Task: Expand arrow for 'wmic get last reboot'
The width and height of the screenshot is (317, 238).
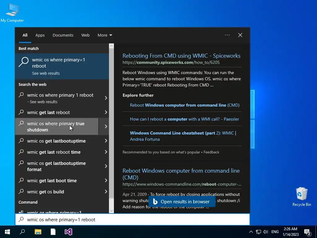Action: click(x=106, y=112)
